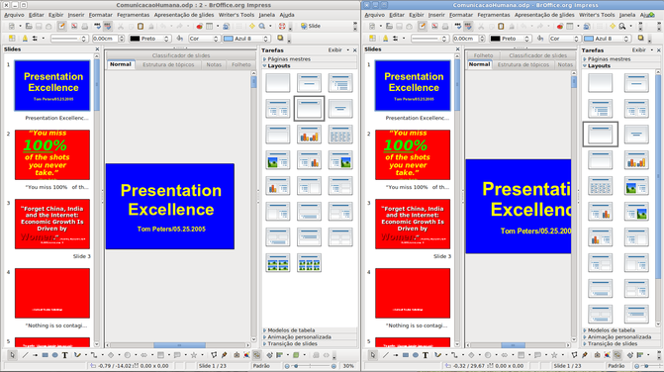Click the Zoom magnifier icon in left window toolbar
Viewport: 664px width, 372px height.
(x=262, y=27)
